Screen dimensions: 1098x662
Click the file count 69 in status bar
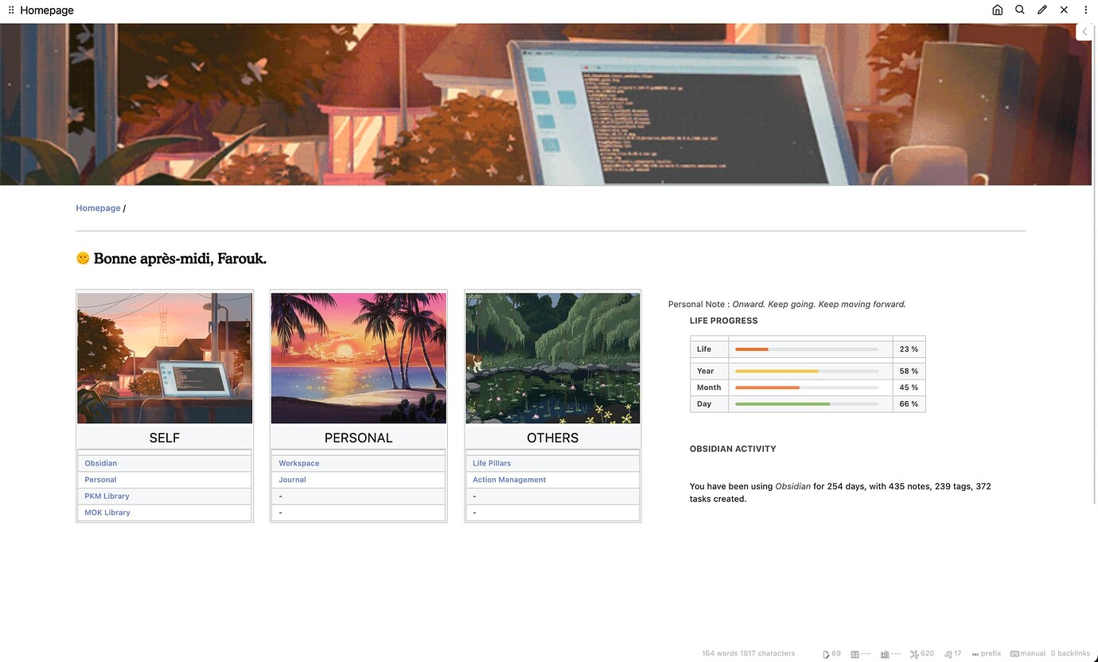(831, 654)
